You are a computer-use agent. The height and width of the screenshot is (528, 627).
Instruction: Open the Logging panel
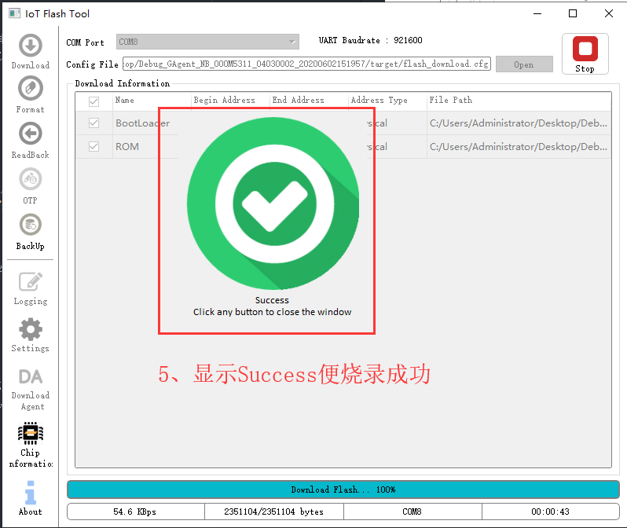[x=30, y=282]
